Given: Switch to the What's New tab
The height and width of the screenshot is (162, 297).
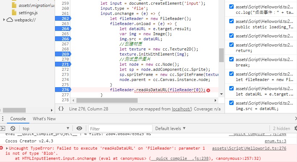Looking at the screenshot, I should coord(44,119).
